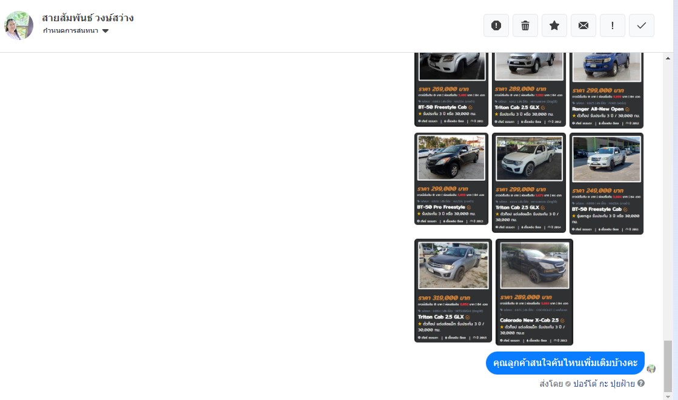Mark conversation unread via envelope icon
This screenshot has width=678, height=400.
coord(583,25)
